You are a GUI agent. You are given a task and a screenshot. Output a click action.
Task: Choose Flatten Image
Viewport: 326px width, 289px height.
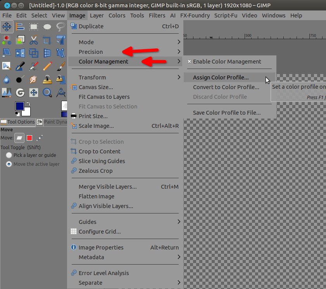coord(125,196)
